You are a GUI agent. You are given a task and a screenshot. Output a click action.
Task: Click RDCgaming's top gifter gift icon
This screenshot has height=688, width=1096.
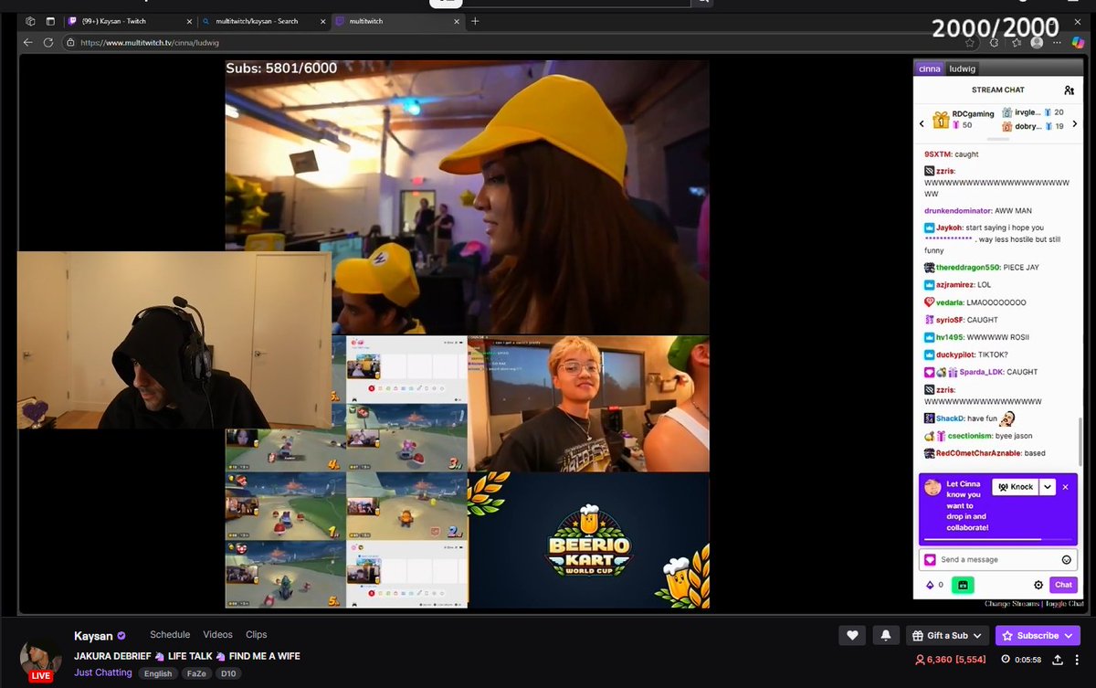[x=941, y=120]
